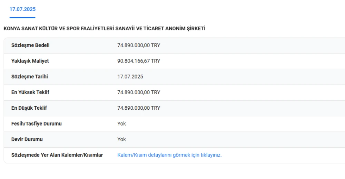
Task: Click the TRY currency code in Yaklaşık Maliyet row
Action: tap(156, 61)
